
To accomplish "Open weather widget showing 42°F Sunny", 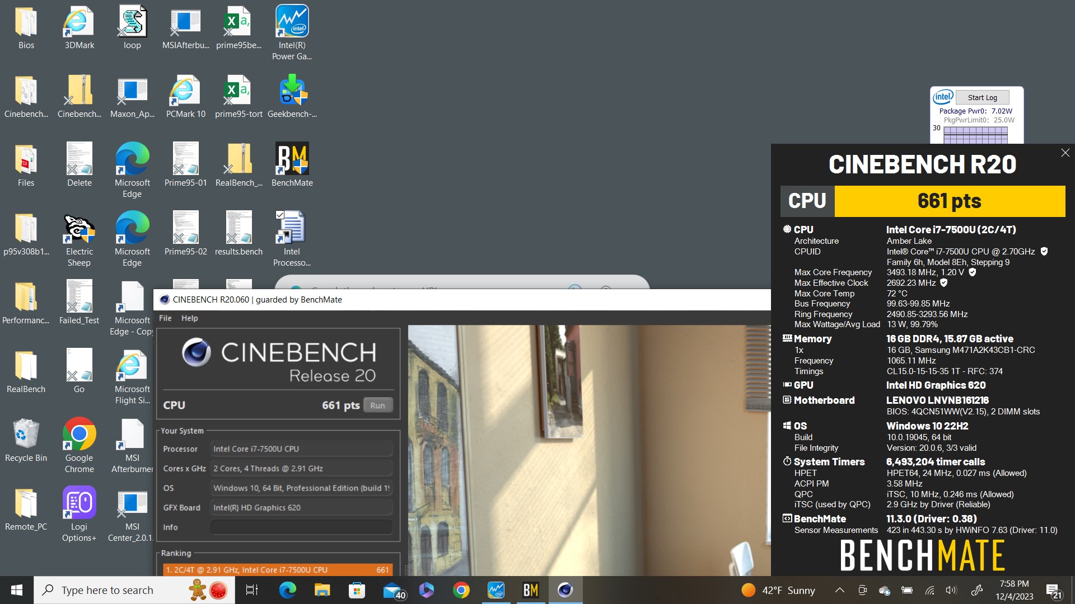I will coord(778,590).
